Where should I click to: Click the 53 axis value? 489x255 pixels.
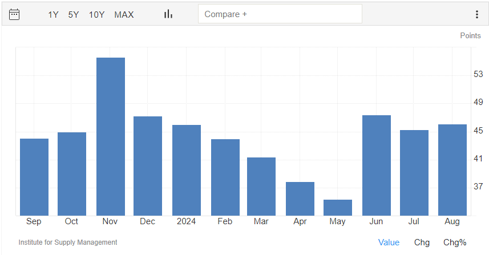click(478, 74)
